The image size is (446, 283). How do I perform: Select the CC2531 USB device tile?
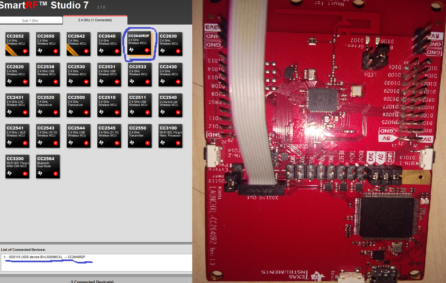pyautogui.click(x=109, y=75)
